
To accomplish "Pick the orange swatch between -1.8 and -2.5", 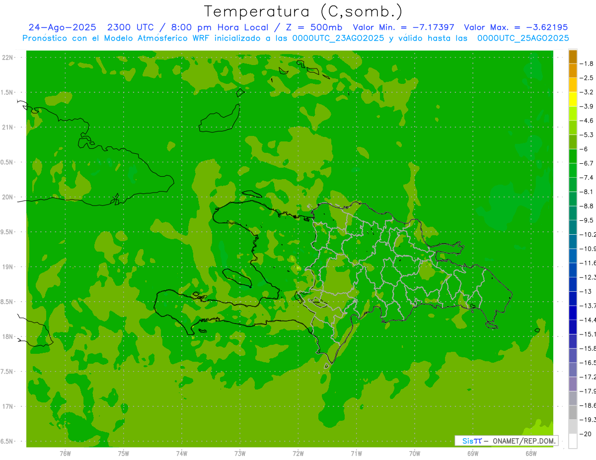I will 573,71.
